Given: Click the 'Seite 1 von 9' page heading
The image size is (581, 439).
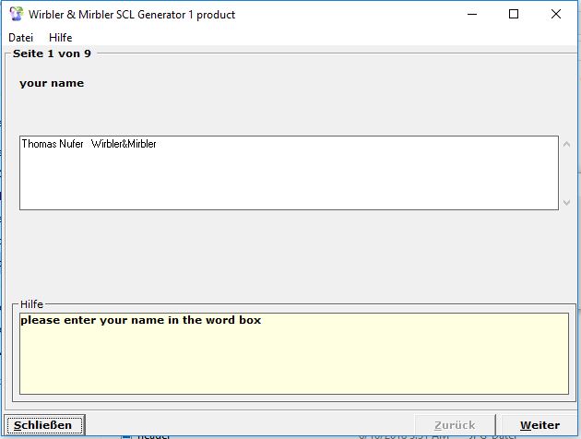Looking at the screenshot, I should click(x=52, y=53).
